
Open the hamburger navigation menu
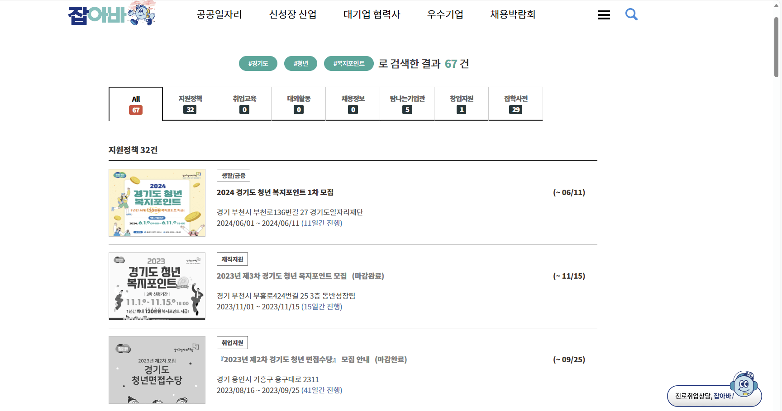coord(604,14)
